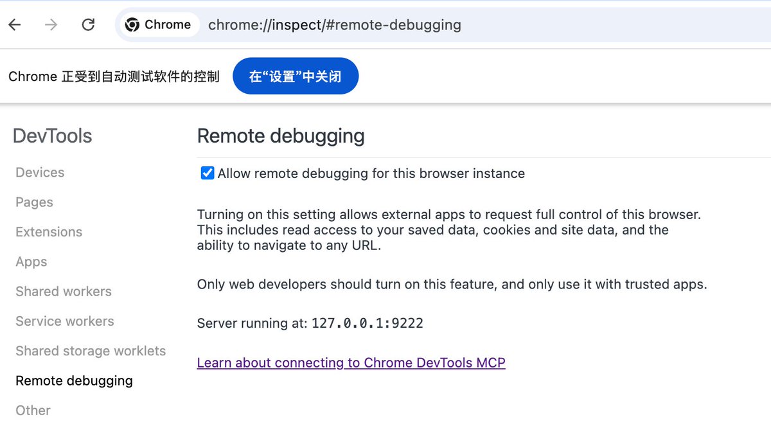Click the Remote debugging heading
Image resolution: width=771 pixels, height=435 pixels.
point(281,136)
